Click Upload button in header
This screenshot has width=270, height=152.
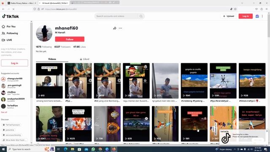229,16
